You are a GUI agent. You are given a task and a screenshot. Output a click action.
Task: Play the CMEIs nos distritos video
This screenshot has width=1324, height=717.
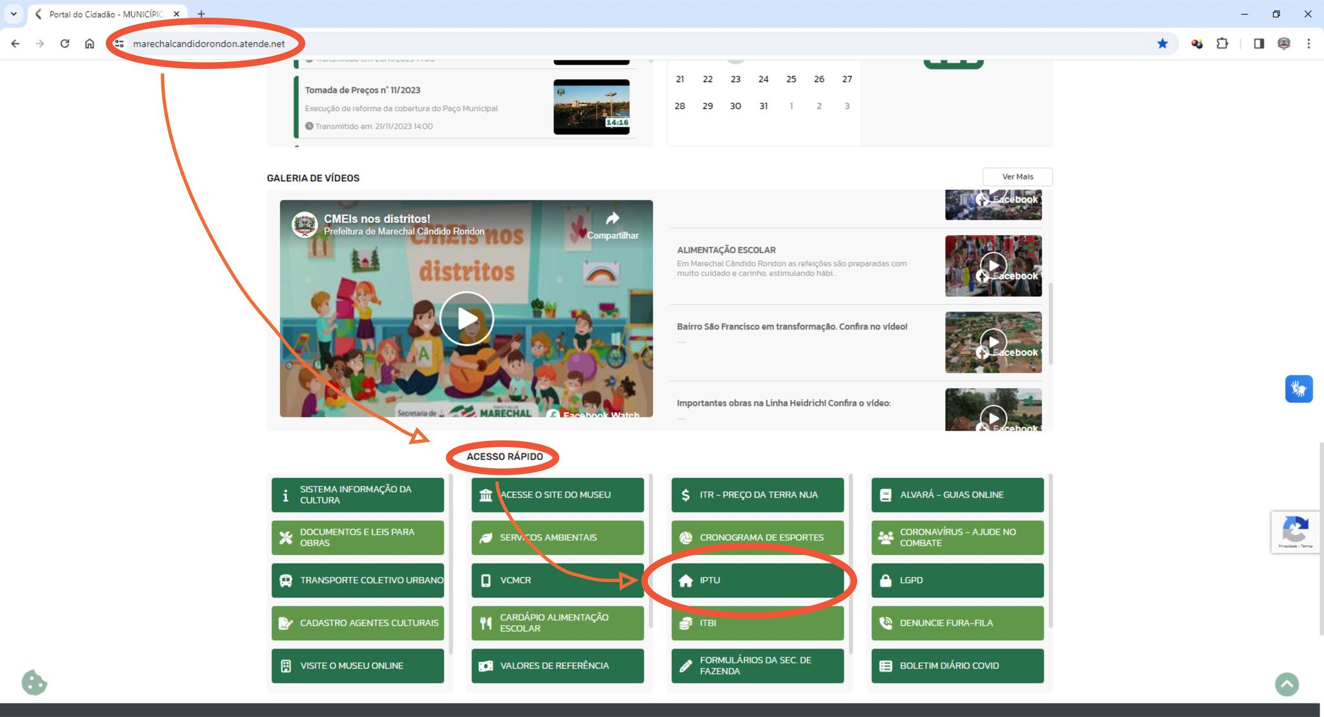(x=466, y=318)
